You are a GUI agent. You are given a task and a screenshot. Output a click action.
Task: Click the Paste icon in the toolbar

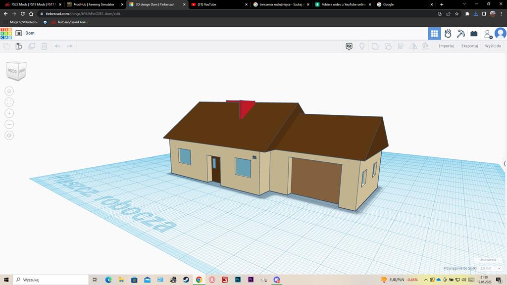click(19, 46)
